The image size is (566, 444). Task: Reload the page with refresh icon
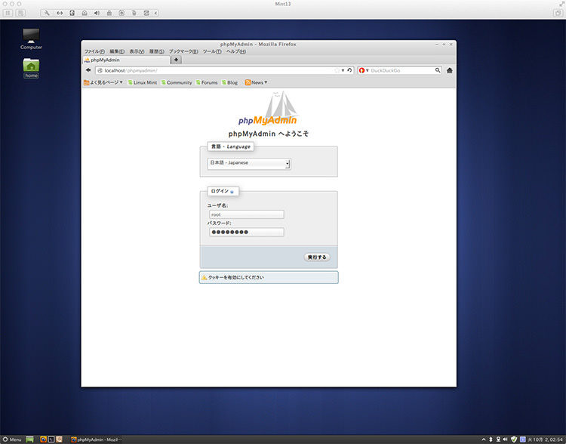click(x=349, y=70)
